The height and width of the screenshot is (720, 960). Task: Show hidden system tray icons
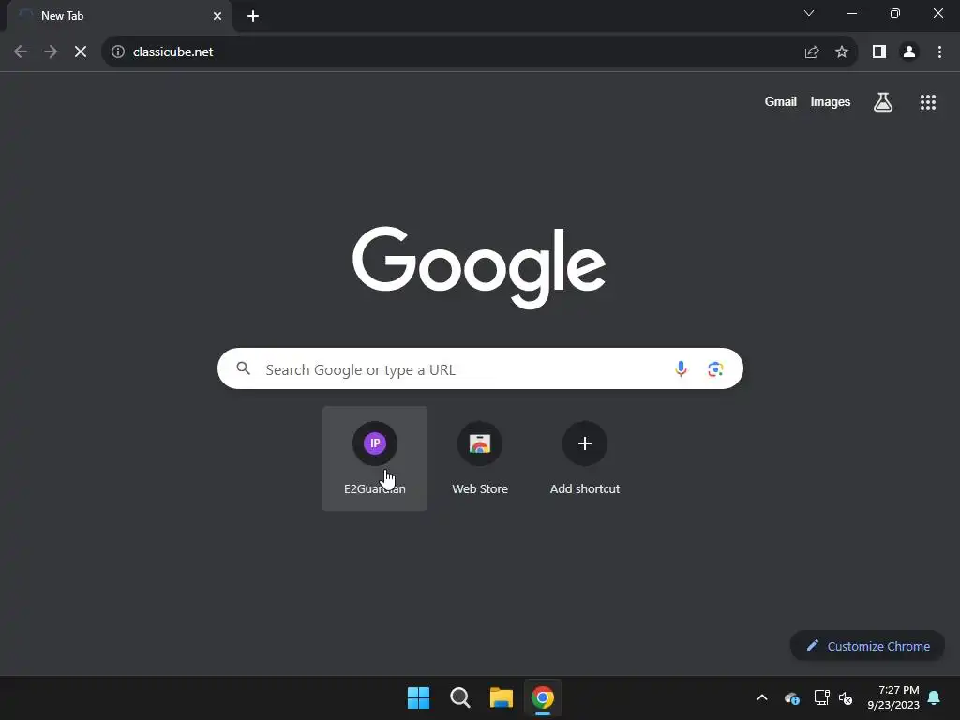click(x=762, y=697)
